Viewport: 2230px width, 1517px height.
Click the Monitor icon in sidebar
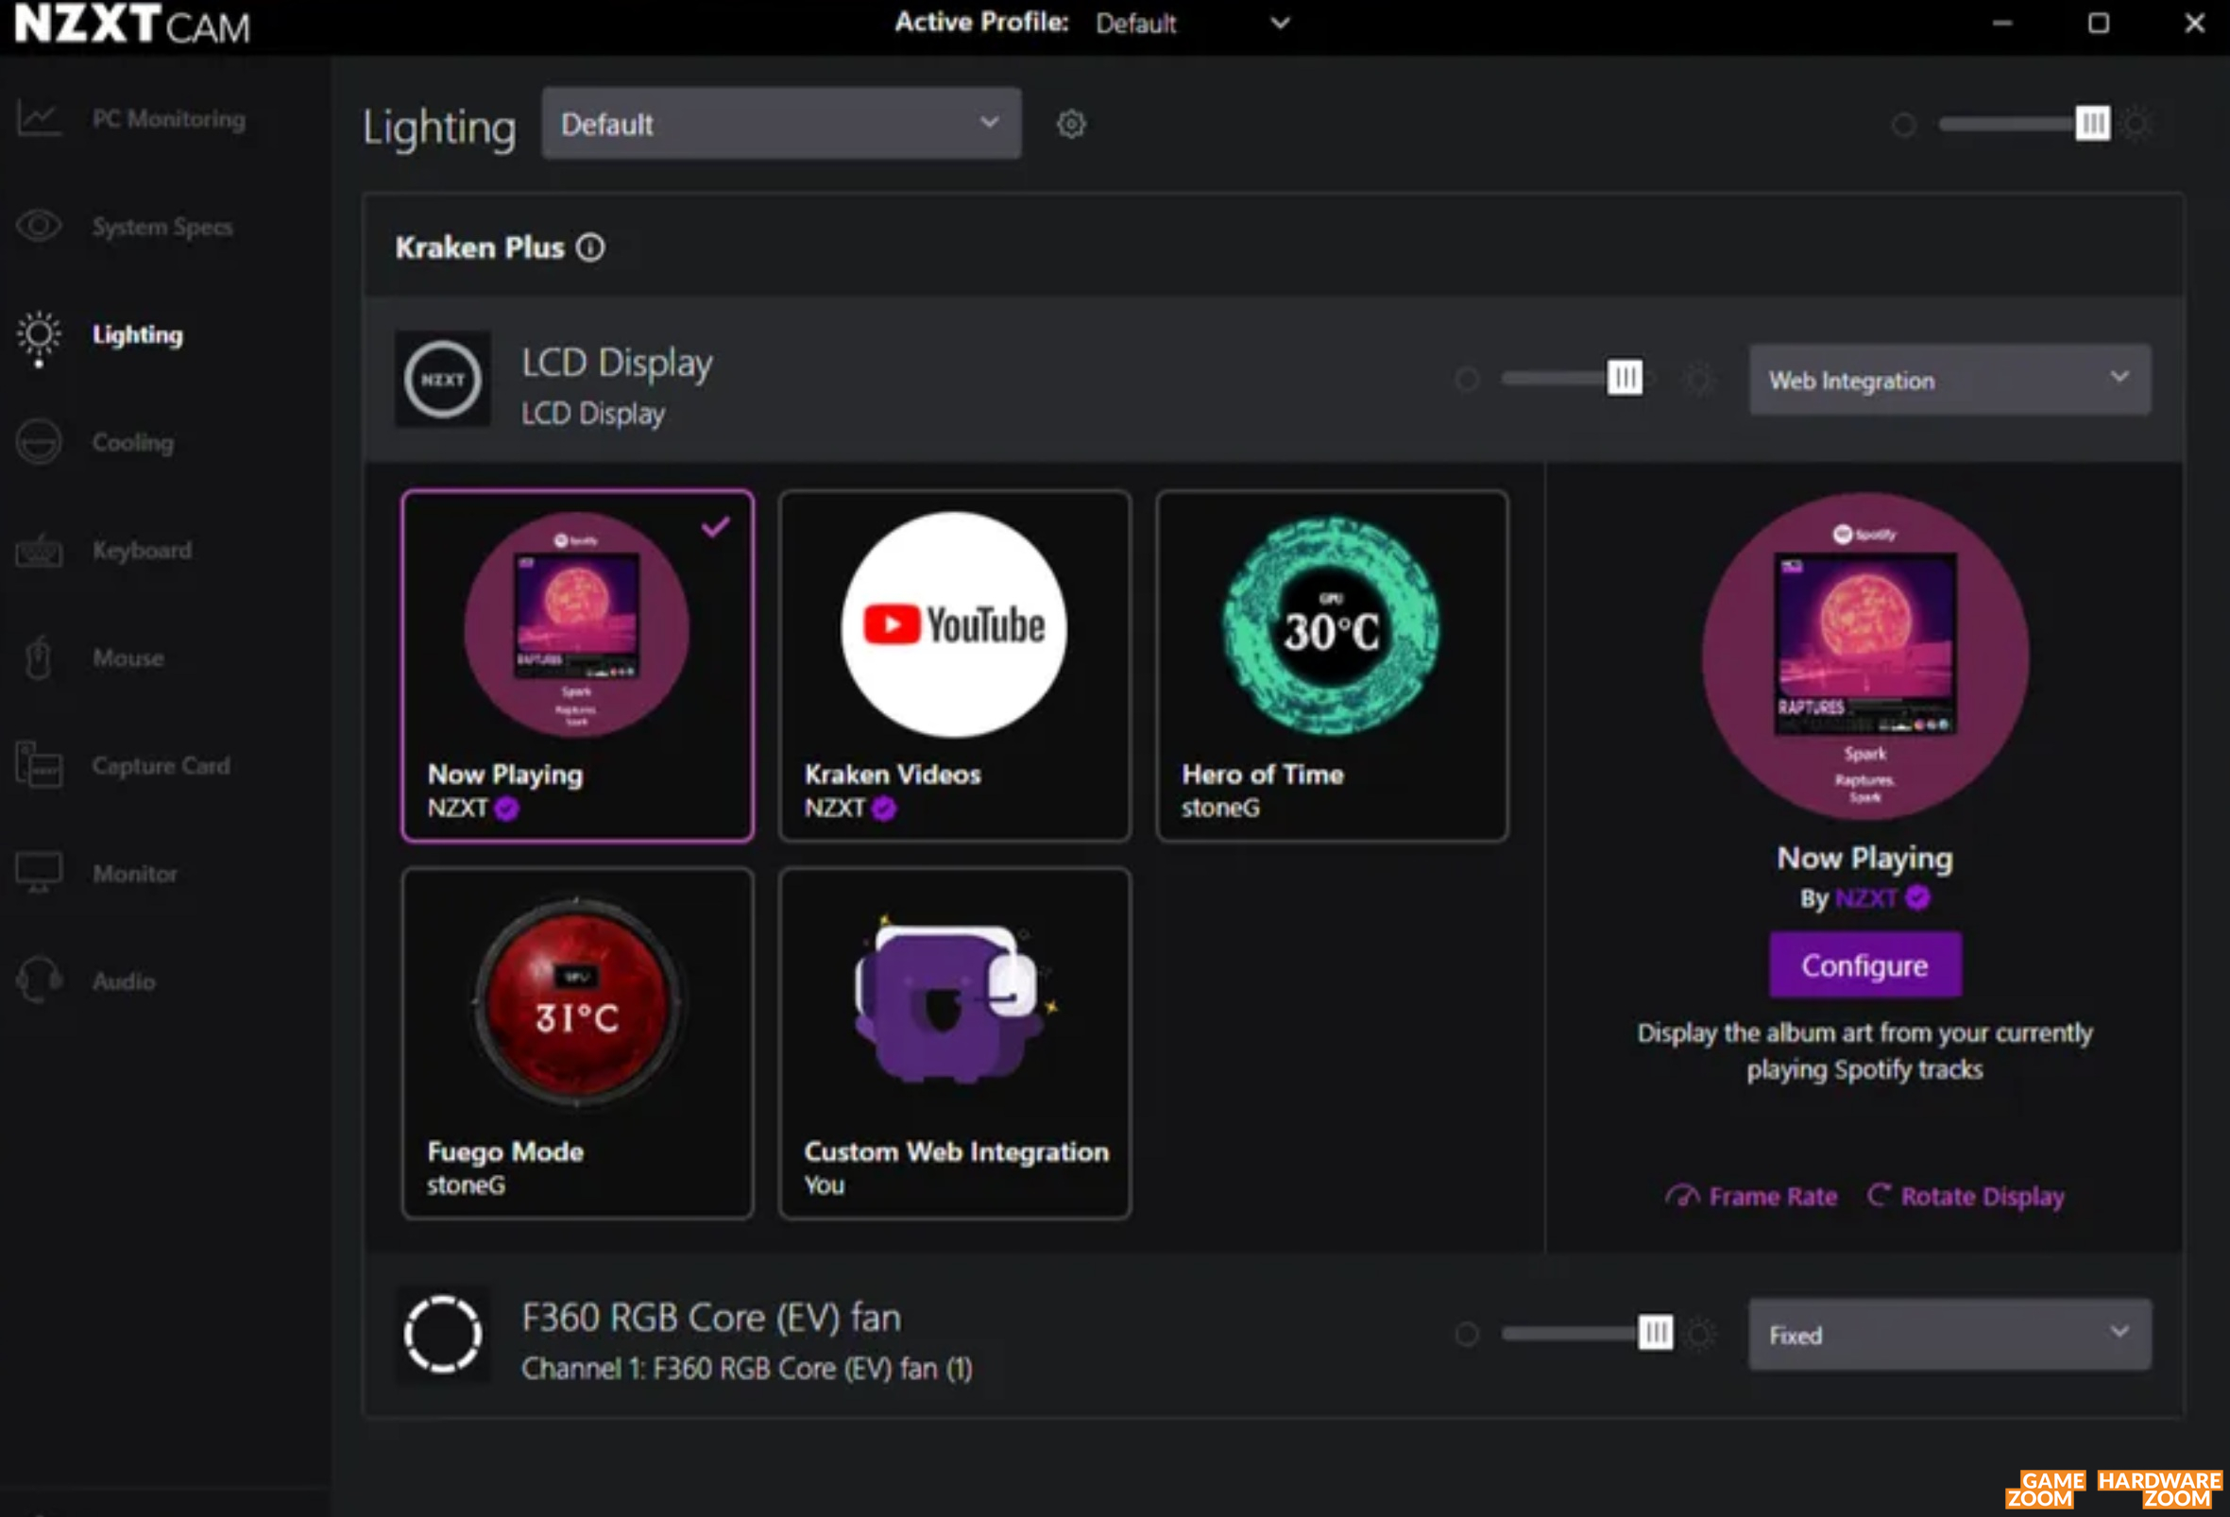40,873
